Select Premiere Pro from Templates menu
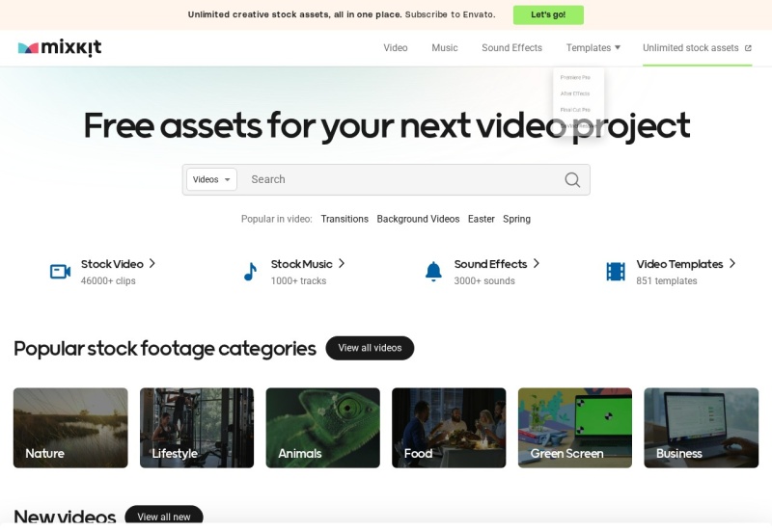 (x=575, y=78)
